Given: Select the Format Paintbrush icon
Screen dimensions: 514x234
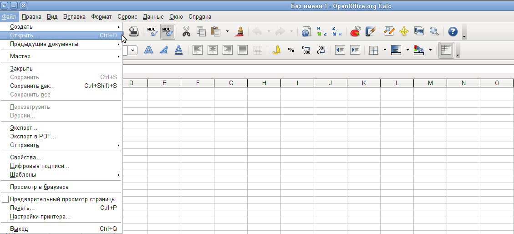Looking at the screenshot, I should [239, 31].
